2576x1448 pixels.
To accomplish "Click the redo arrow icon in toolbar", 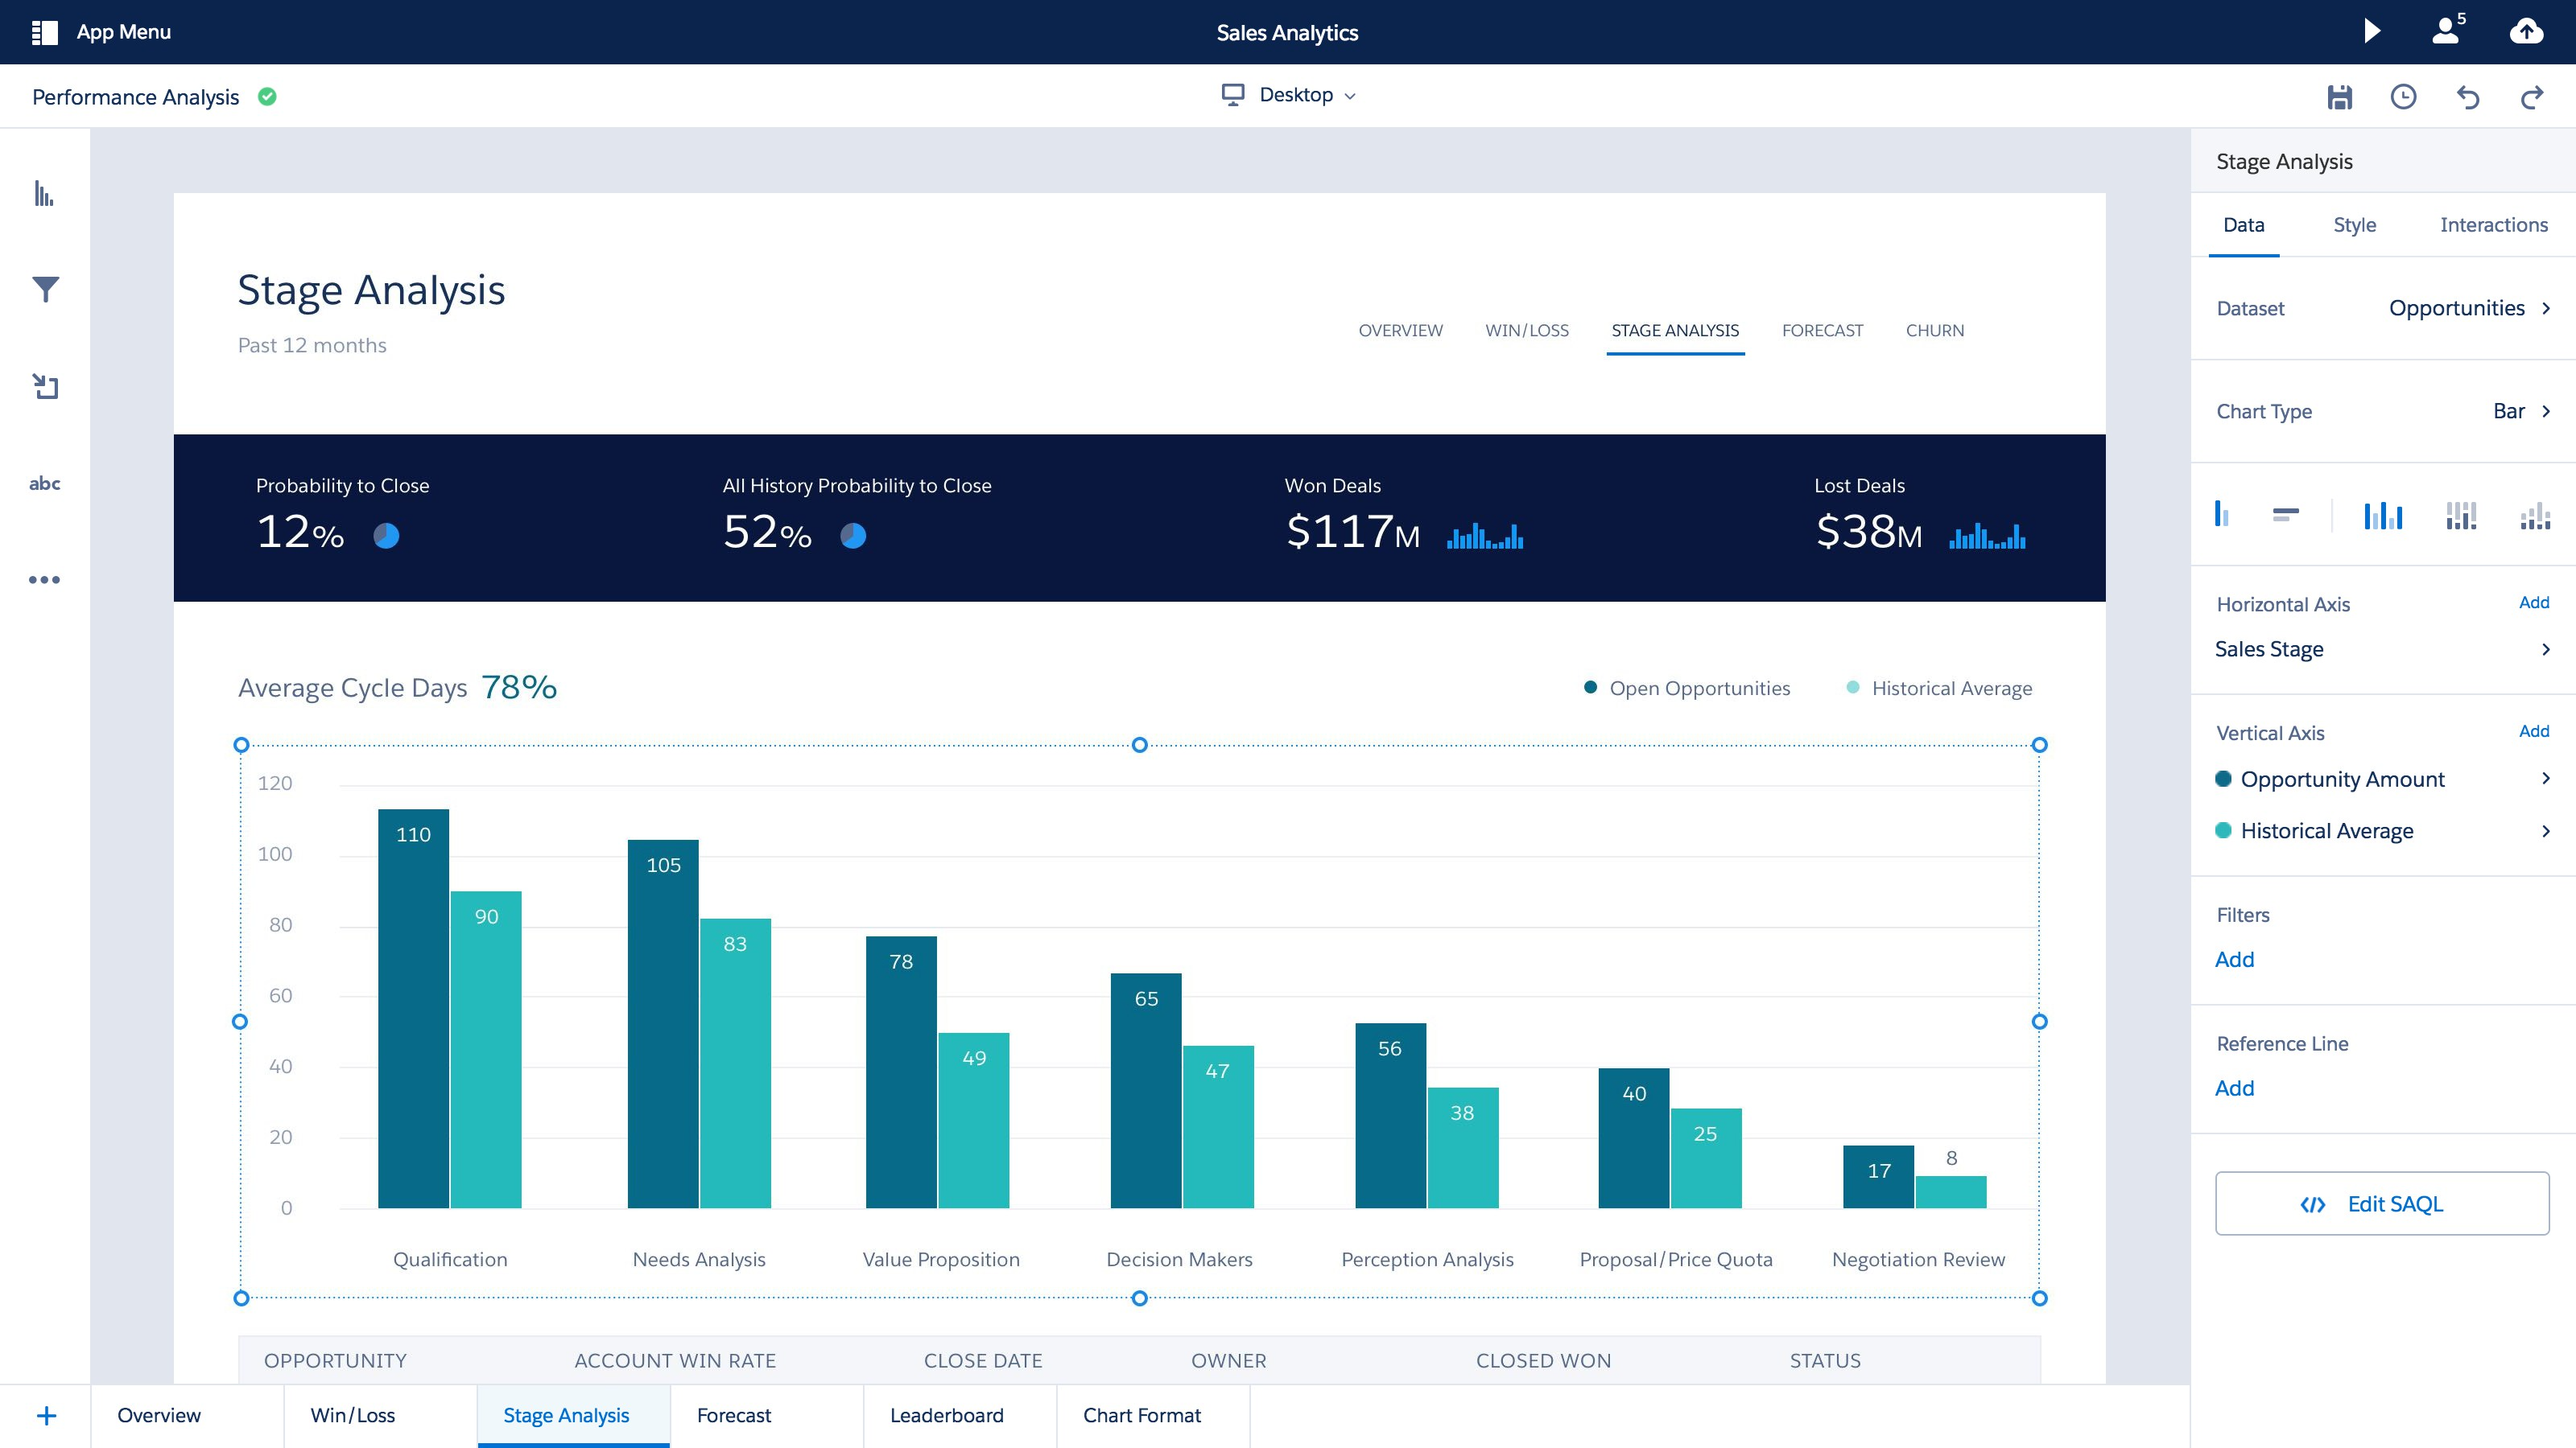I will pos(2533,96).
